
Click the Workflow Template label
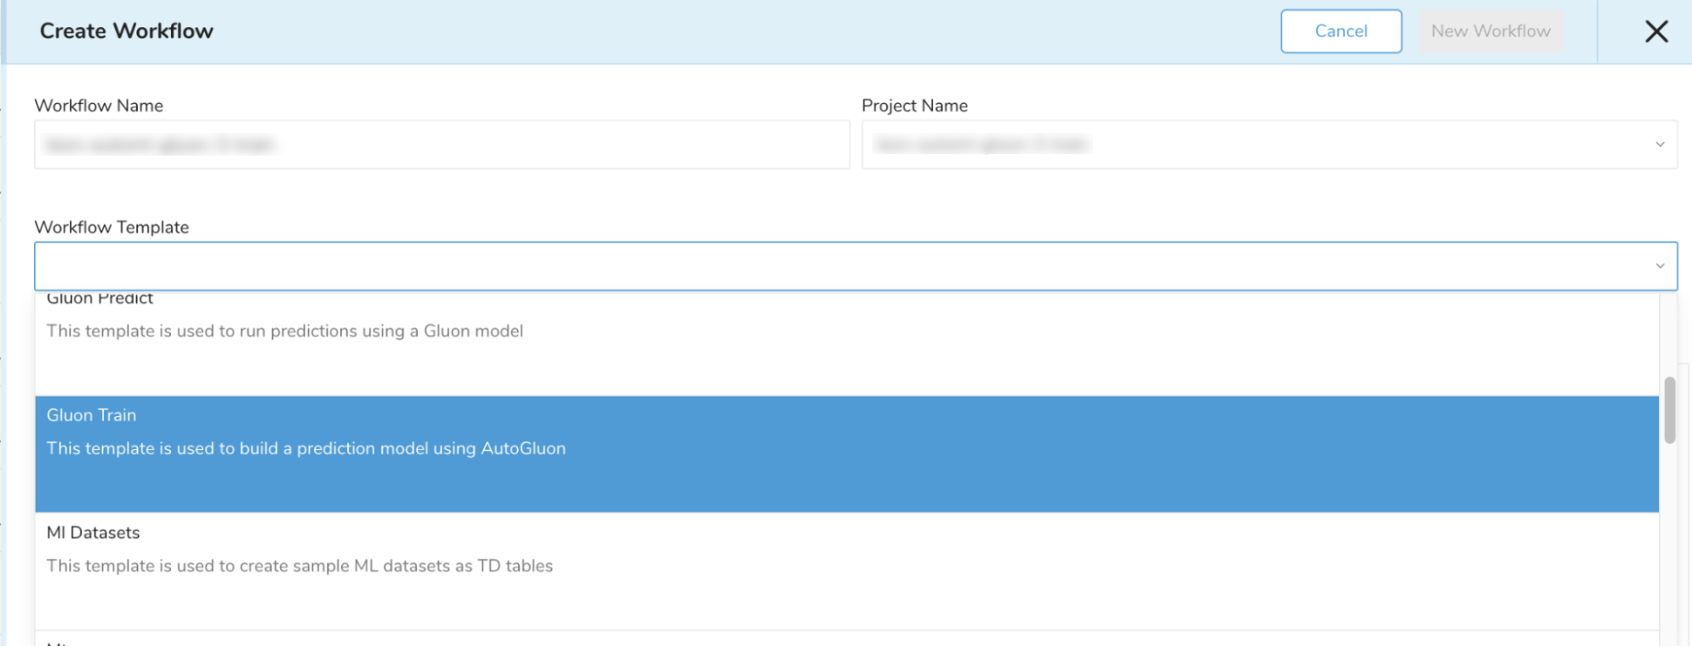tap(112, 228)
